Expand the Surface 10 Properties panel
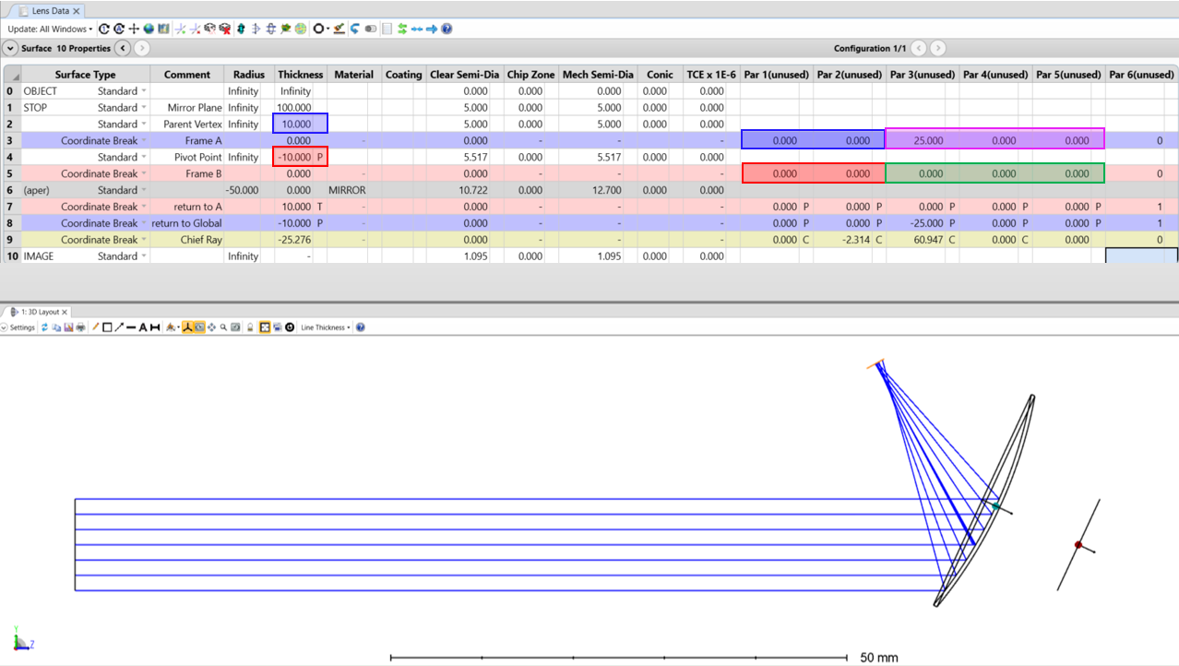 pos(10,48)
